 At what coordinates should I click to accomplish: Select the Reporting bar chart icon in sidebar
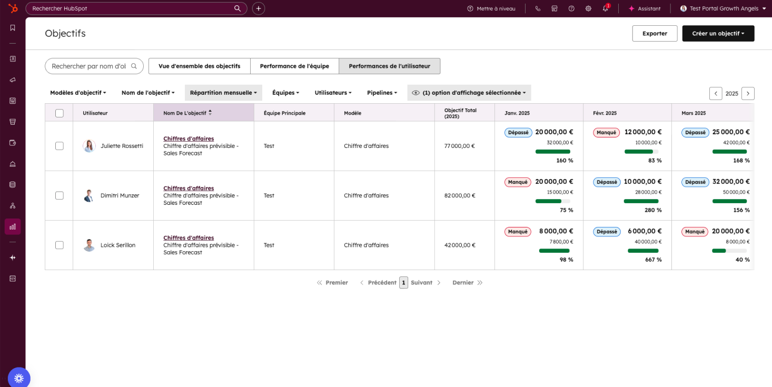[x=13, y=226]
